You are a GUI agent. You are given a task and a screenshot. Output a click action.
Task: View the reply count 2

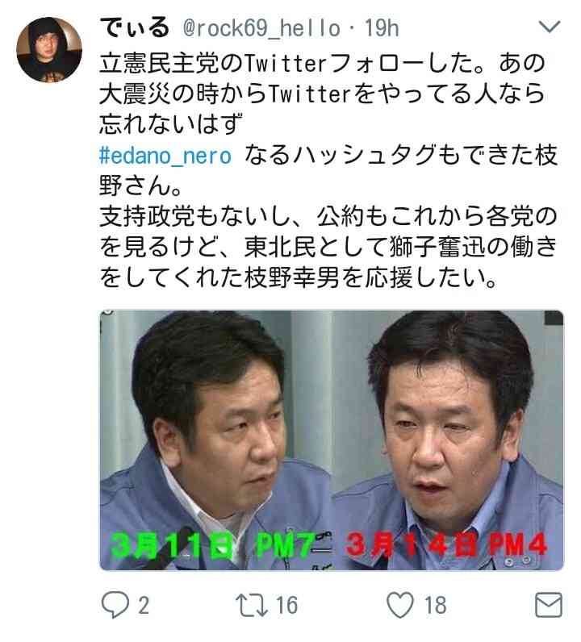pos(144,605)
